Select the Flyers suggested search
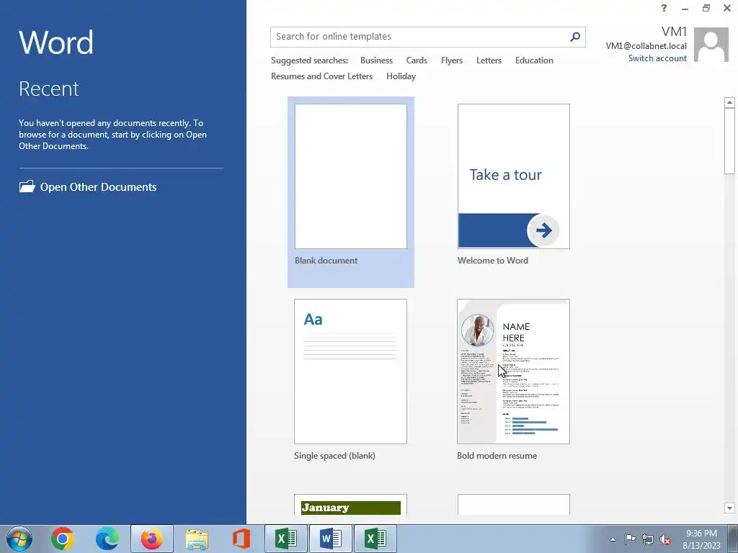The height and width of the screenshot is (553, 738). pyautogui.click(x=452, y=60)
